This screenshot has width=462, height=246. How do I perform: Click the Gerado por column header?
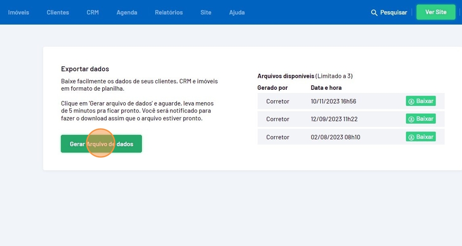coord(273,88)
